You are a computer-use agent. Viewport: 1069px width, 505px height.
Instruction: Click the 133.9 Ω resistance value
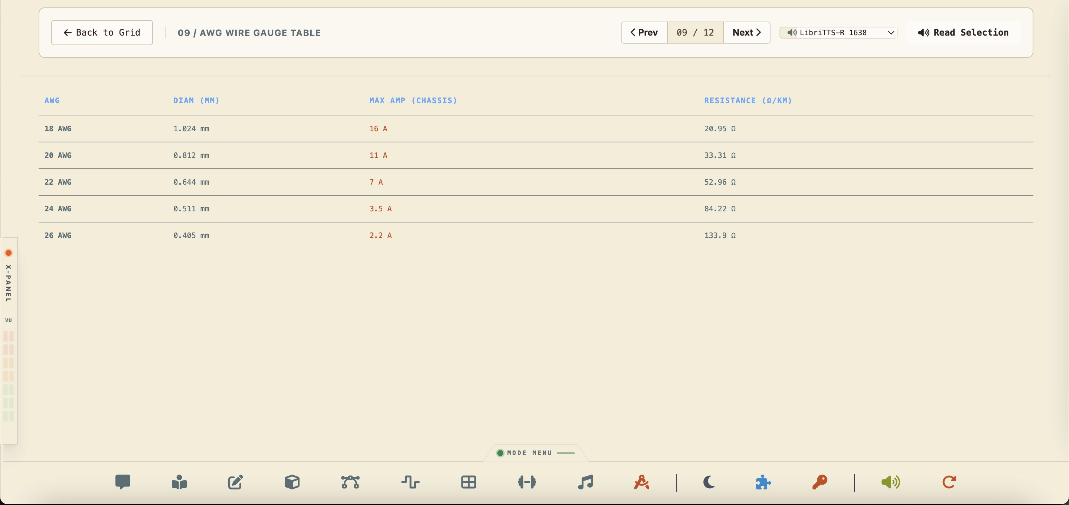coord(720,235)
